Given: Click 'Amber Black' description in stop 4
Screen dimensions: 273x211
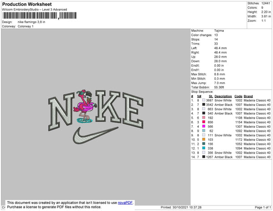Looking at the screenshot, I should 223,113.
